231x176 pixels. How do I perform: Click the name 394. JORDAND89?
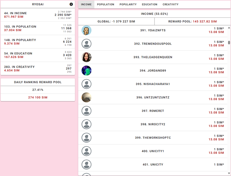pos(153,71)
